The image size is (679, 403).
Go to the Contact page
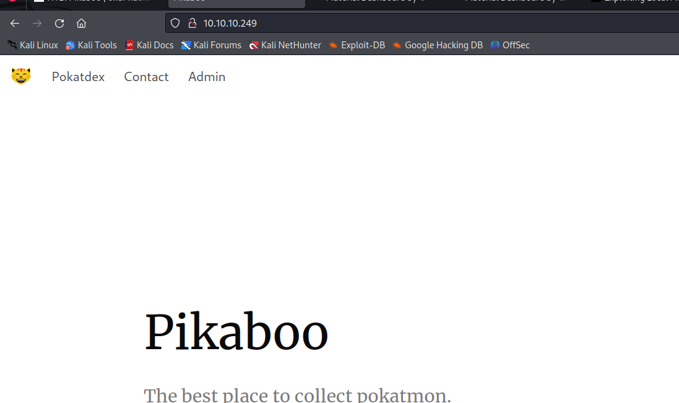146,77
